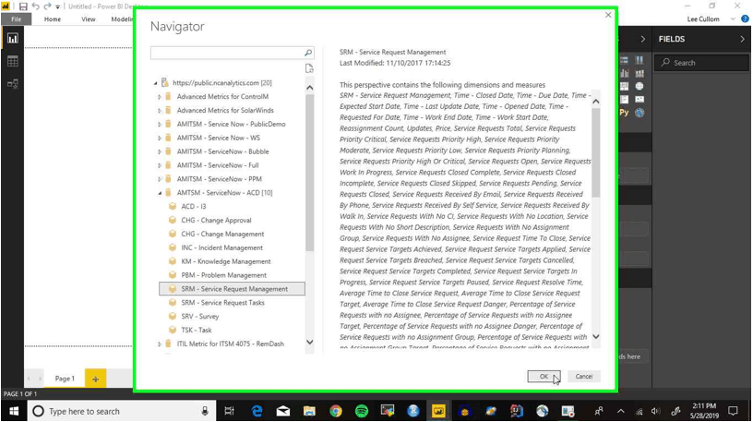Expand ITIL Metric for ITSM 4075 - RemDash
This screenshot has width=753, height=422.
(160, 344)
